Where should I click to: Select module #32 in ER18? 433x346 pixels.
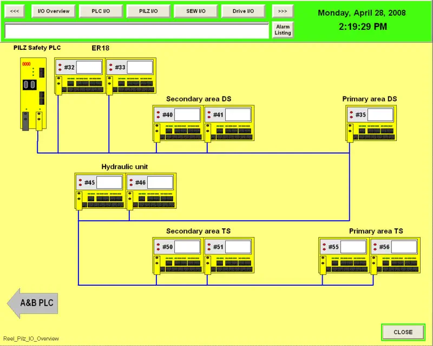point(80,75)
